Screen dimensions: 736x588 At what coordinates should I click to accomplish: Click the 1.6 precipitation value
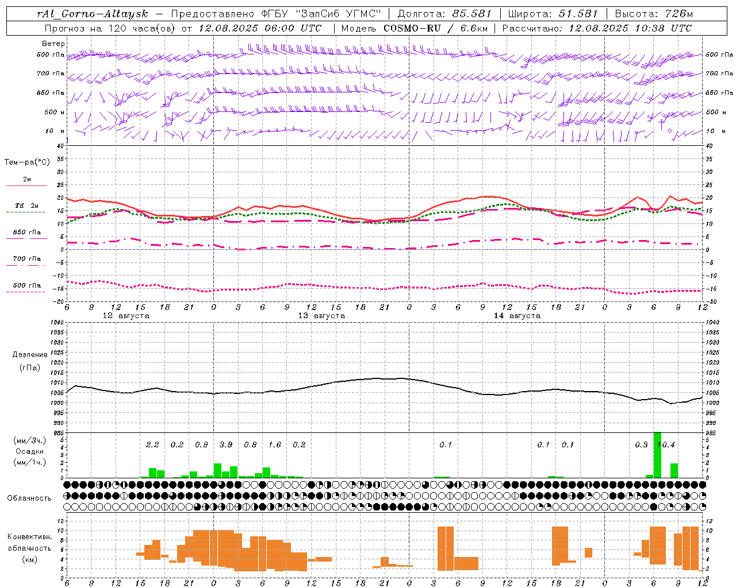point(275,444)
